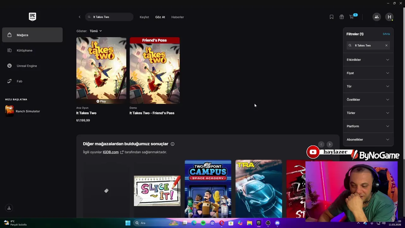Reset filters with Sıfırla
This screenshot has height=228, width=405.
point(386,34)
